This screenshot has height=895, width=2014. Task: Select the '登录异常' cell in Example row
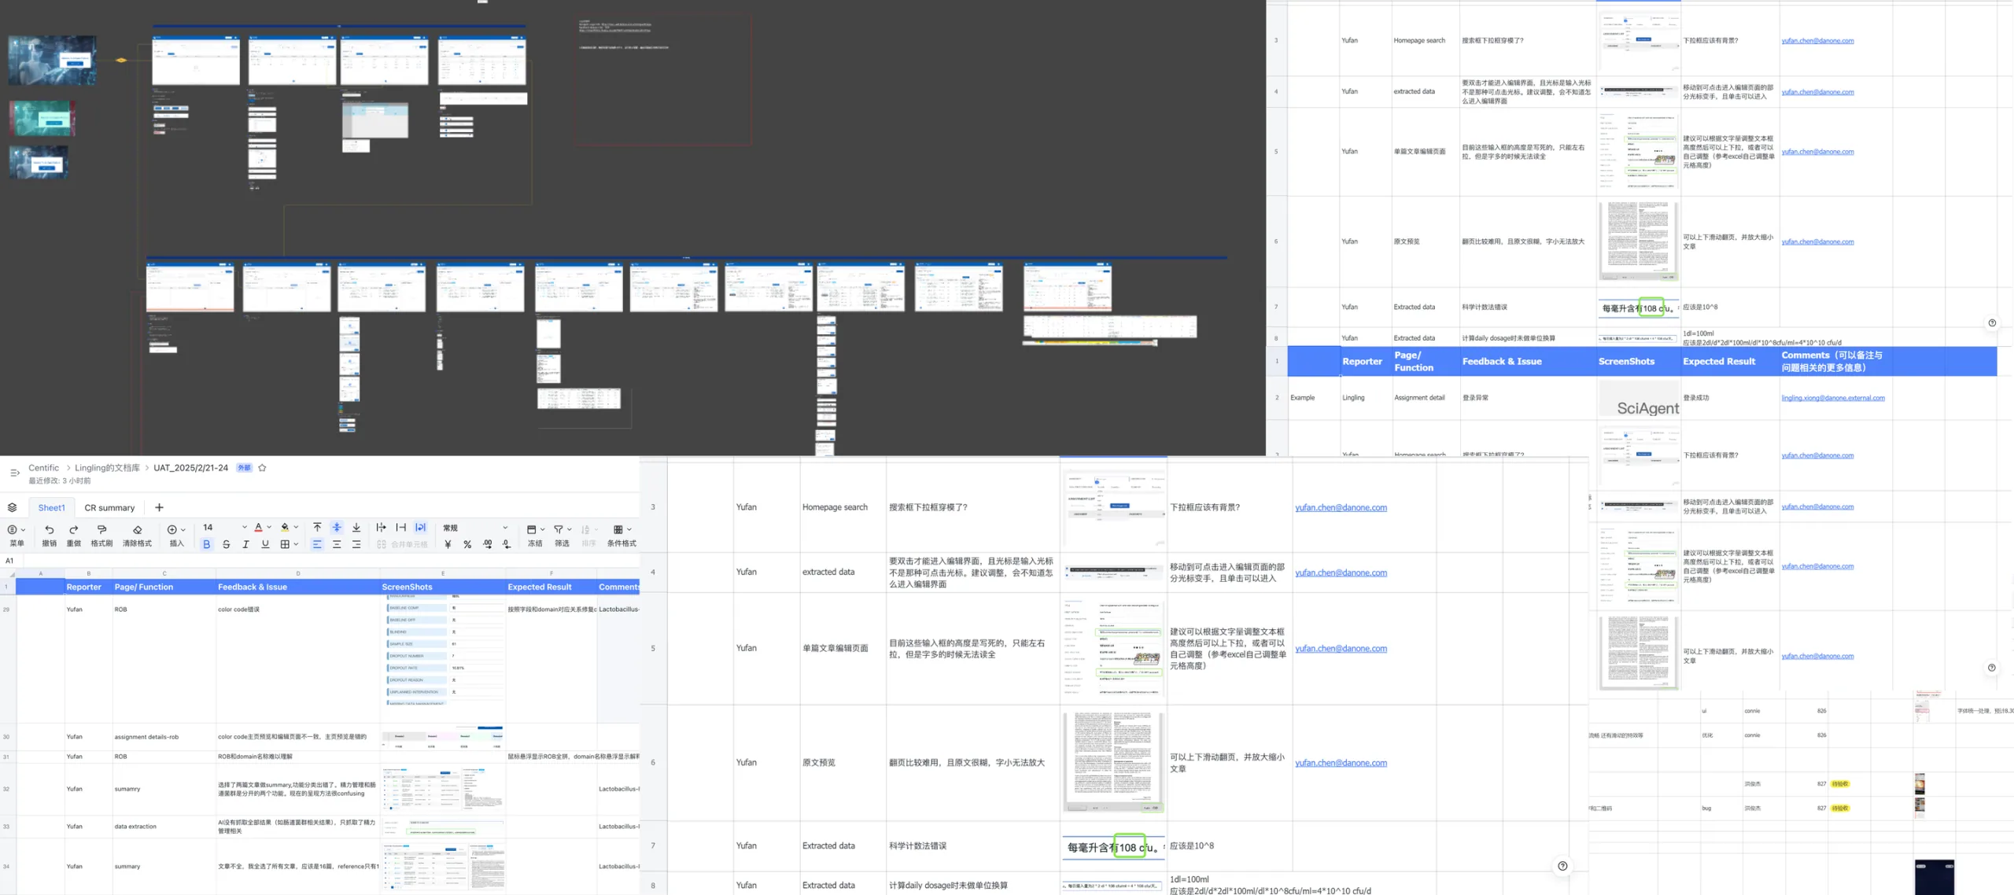click(x=1527, y=398)
